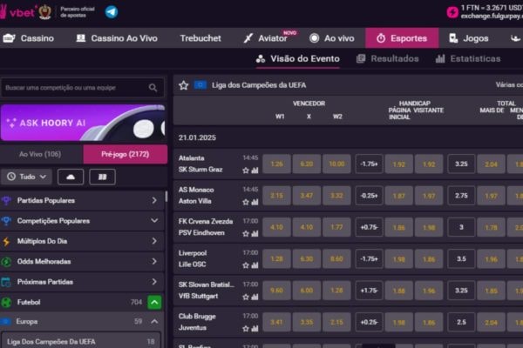Open statistics for VfB Stuttgart match
This screenshot has width=523, height=348.
click(255, 297)
